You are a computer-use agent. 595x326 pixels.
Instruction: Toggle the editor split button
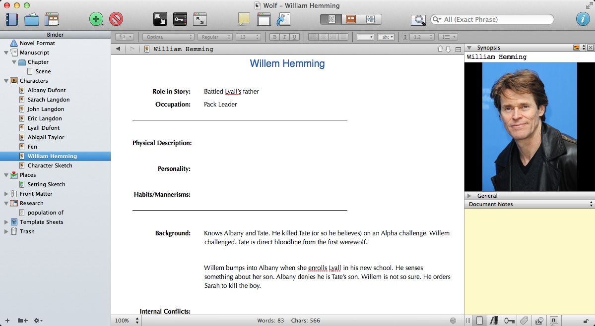tap(458, 49)
